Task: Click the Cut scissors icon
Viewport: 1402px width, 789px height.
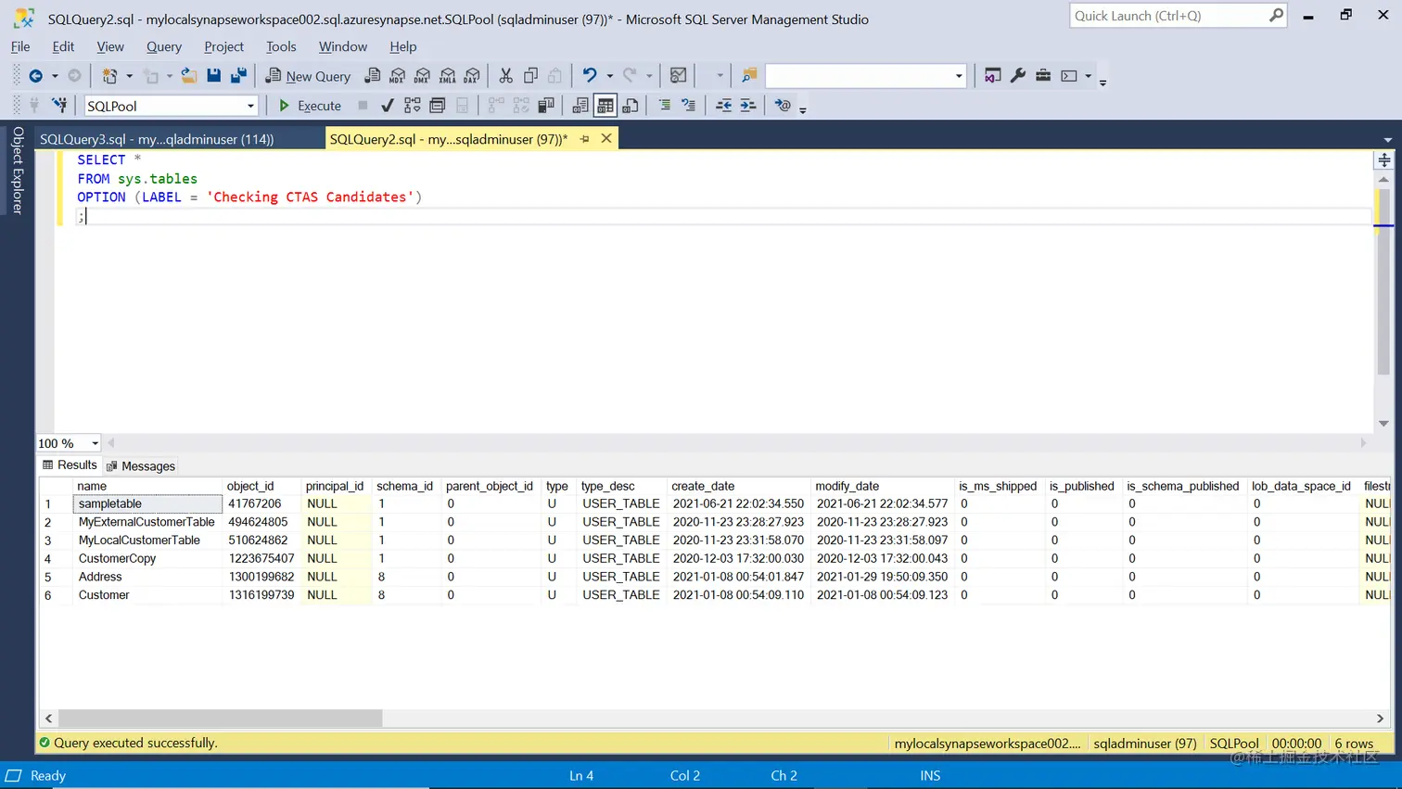Action: (505, 76)
